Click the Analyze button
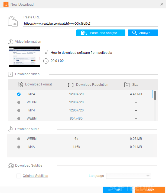This screenshot has height=195, width=166. 143,33
